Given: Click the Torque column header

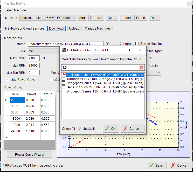Looking at the screenshot, I should 48,94.
